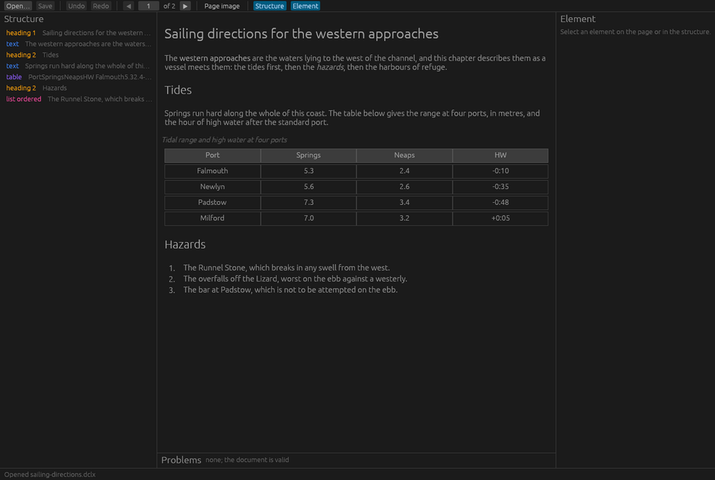715x480 pixels.
Task: Select the text row 'Springs run hard' in Structure
Action: 78,66
